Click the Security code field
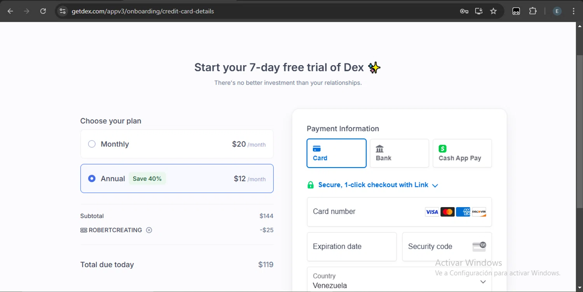Viewport: 583px width, 292px height. click(x=447, y=247)
